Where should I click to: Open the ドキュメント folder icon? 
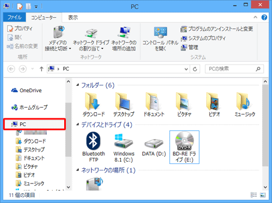tap(154, 105)
